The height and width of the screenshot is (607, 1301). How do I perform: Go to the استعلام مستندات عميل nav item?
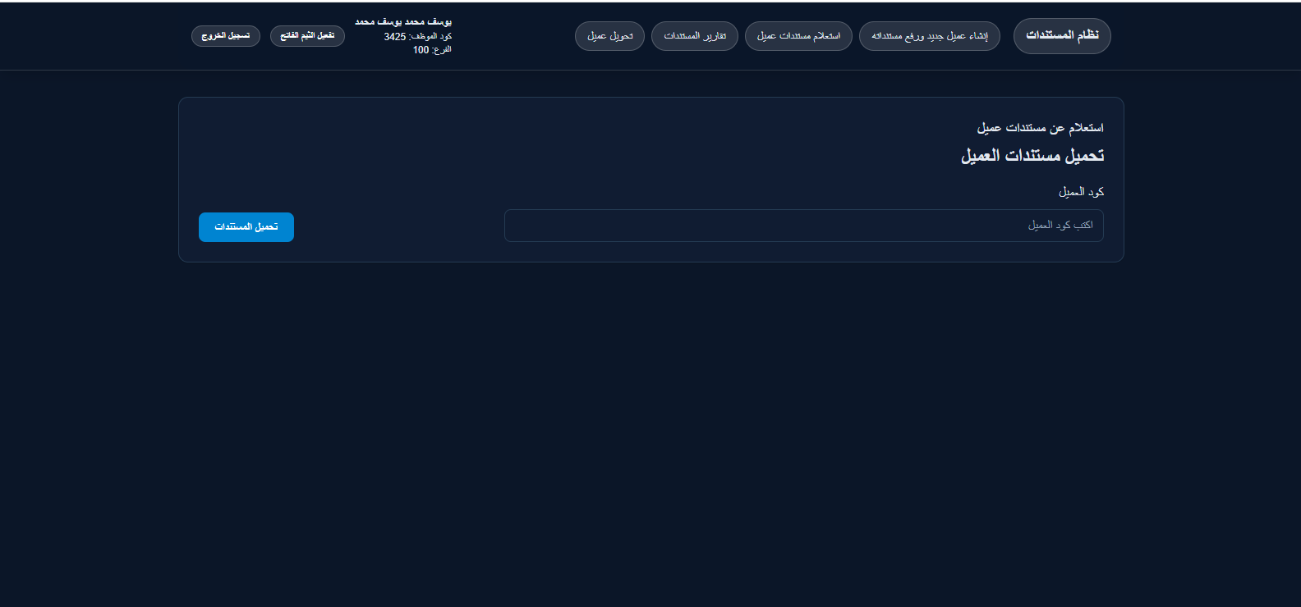pos(798,36)
